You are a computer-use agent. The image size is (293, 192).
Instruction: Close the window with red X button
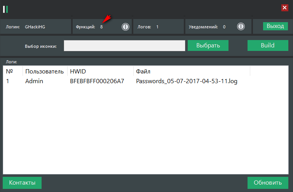[x=284, y=8]
